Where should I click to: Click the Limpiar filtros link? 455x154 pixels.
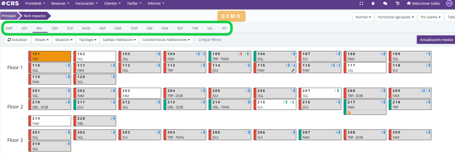[210, 40]
